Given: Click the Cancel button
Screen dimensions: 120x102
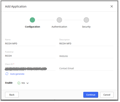Looking at the screenshot, I should click(107, 95).
